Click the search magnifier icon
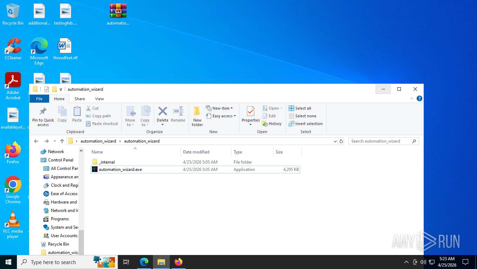Screen dimensions: 477x269 [x=414, y=141]
